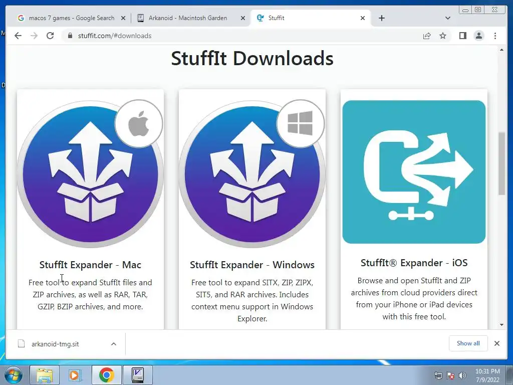The height and width of the screenshot is (385, 513).
Task: Click the StuffIt® Expander - iOS heading
Action: point(414,263)
